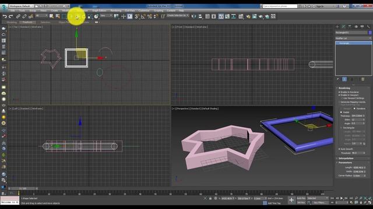
Task: Click the Undo arrow in main toolbar
Action: [5, 16]
